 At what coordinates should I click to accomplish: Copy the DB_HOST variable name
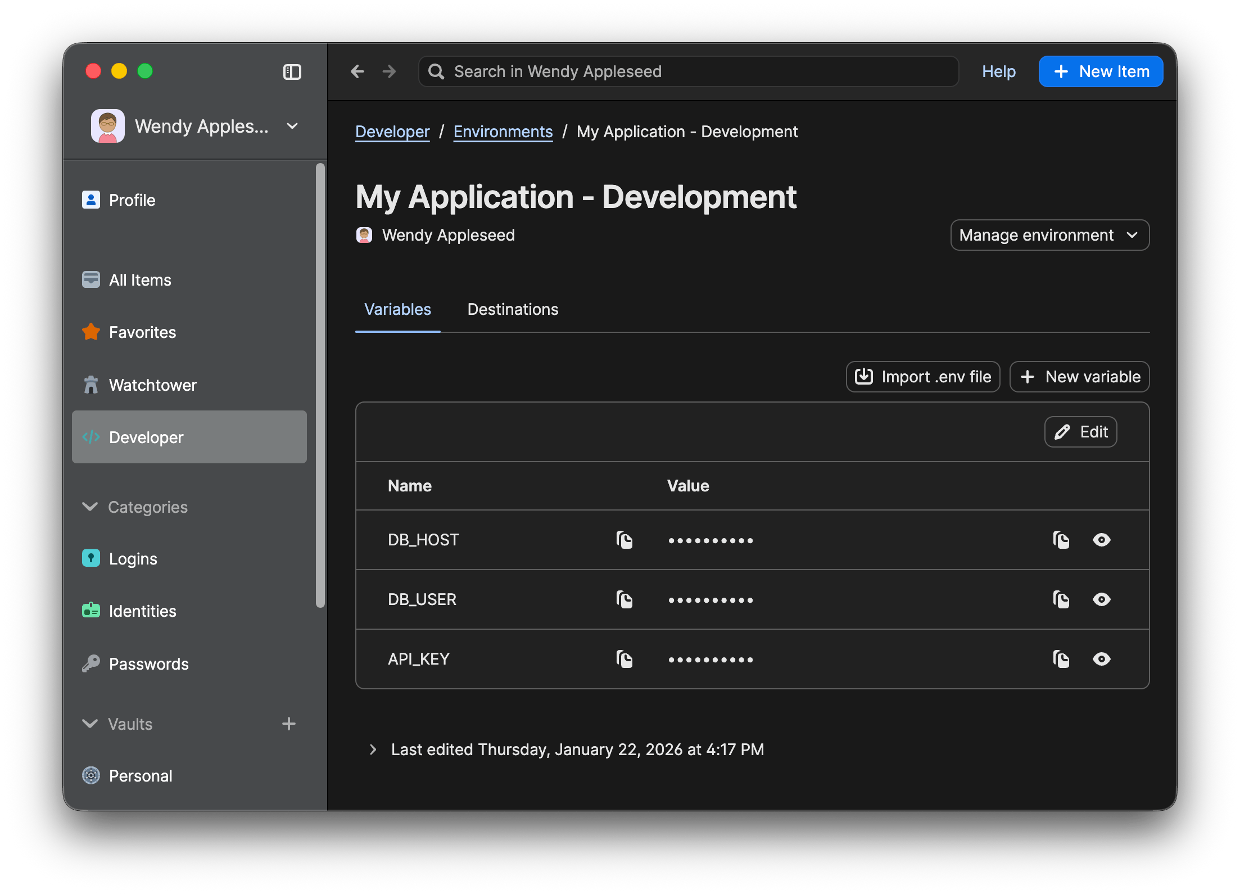[625, 540]
